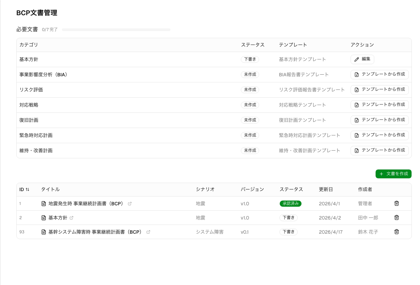The height and width of the screenshot is (285, 420).
Task: Click the 0/7 完了 progress label
Action: pyautogui.click(x=50, y=30)
